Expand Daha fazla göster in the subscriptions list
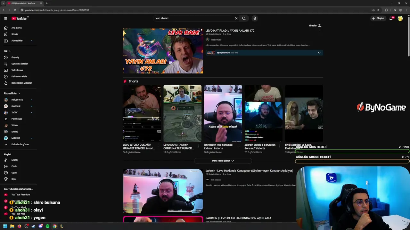Screen dimensions: 410x230 tap(20, 144)
